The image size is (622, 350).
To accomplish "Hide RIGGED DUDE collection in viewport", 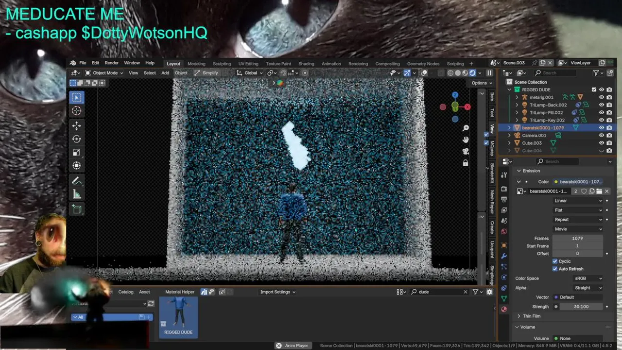I will [602, 90].
